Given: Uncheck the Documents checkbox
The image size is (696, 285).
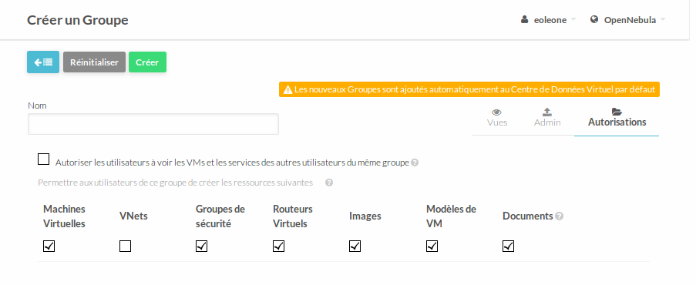Looking at the screenshot, I should coord(508,246).
